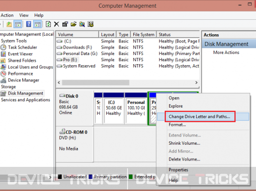This screenshot has width=256, height=191.
Task: Toggle the show/hide console tree icon
Action: click(x=18, y=24)
